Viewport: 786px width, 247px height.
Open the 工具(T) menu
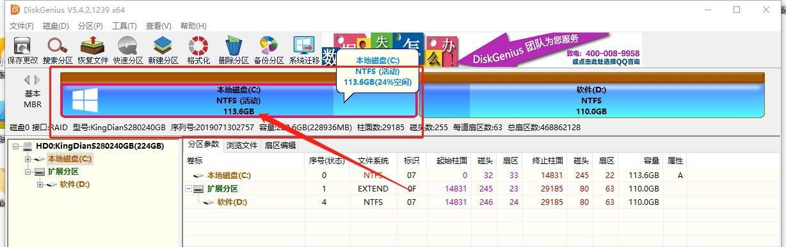pyautogui.click(x=124, y=26)
